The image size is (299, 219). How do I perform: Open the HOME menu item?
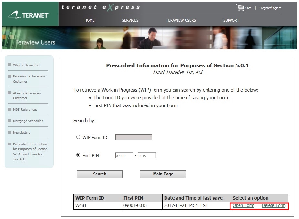pyautogui.click(x=90, y=20)
